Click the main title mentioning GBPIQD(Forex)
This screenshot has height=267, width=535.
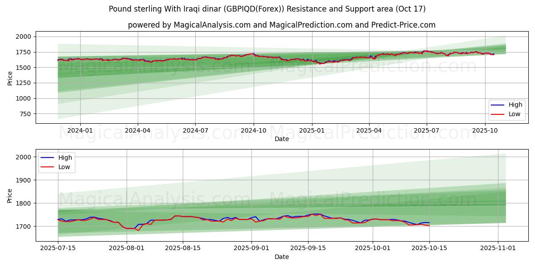(267, 9)
